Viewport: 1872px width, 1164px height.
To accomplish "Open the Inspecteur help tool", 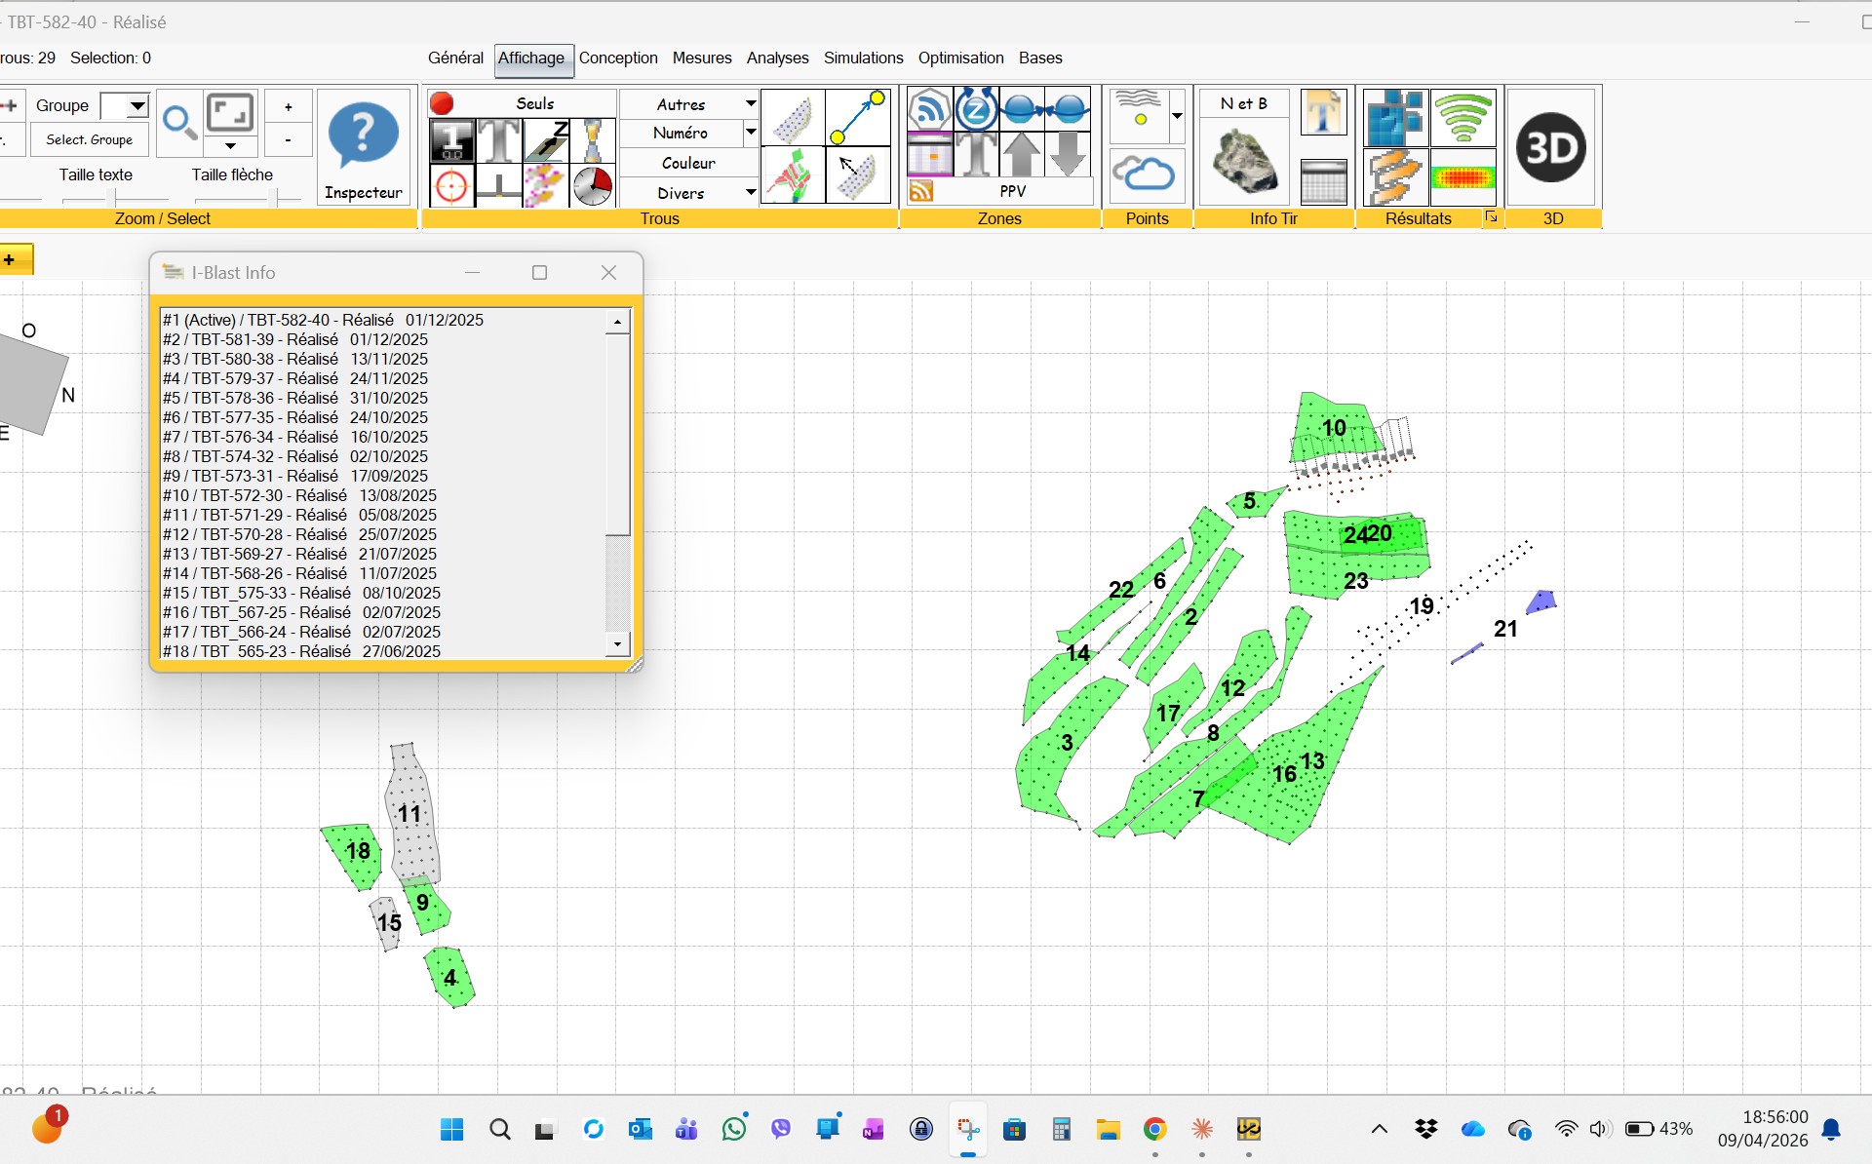I will 363,147.
